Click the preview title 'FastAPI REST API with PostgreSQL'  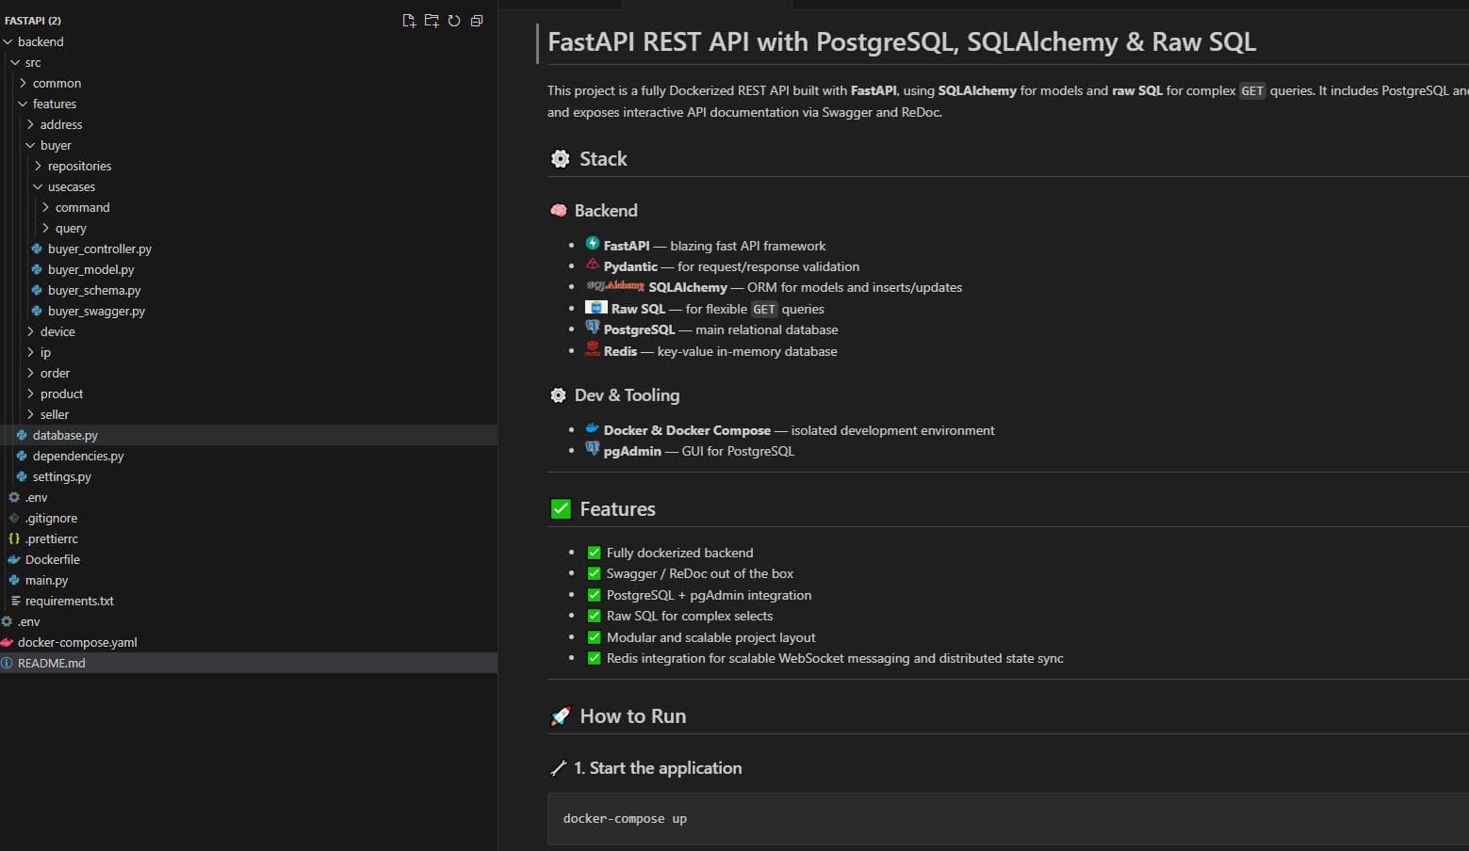[x=902, y=42]
